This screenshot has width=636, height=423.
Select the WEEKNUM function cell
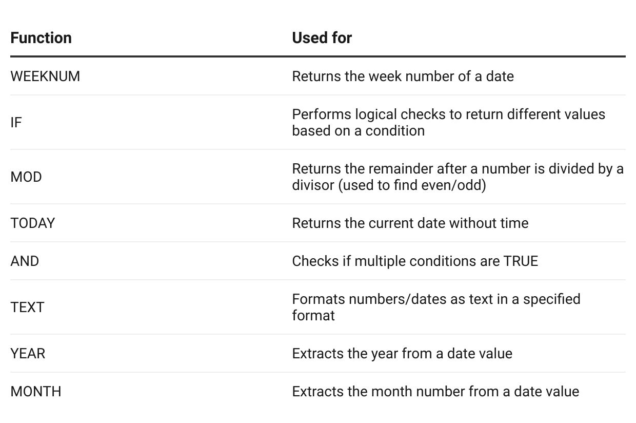tap(45, 76)
